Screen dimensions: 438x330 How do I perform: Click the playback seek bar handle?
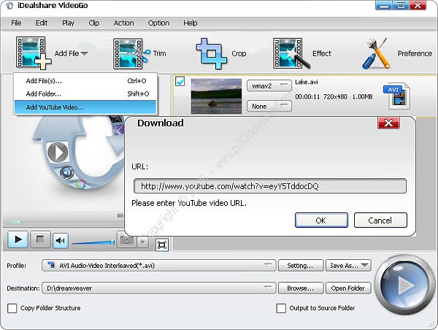[16, 222]
